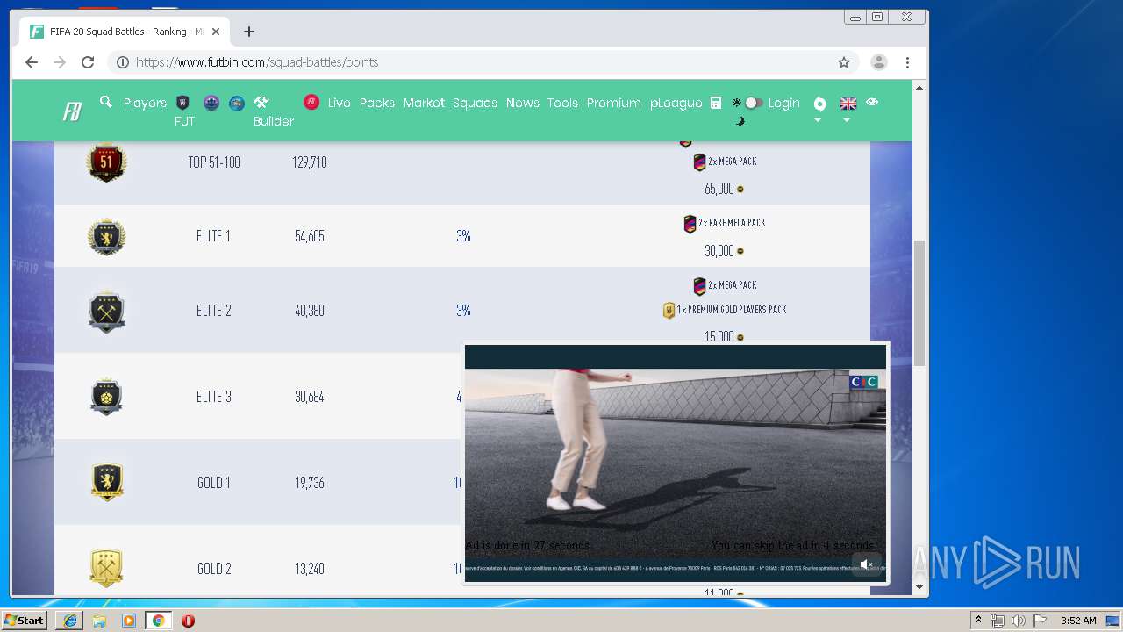Screen dimensions: 1123x632
Task: Open the Packs menu
Action: 377,103
